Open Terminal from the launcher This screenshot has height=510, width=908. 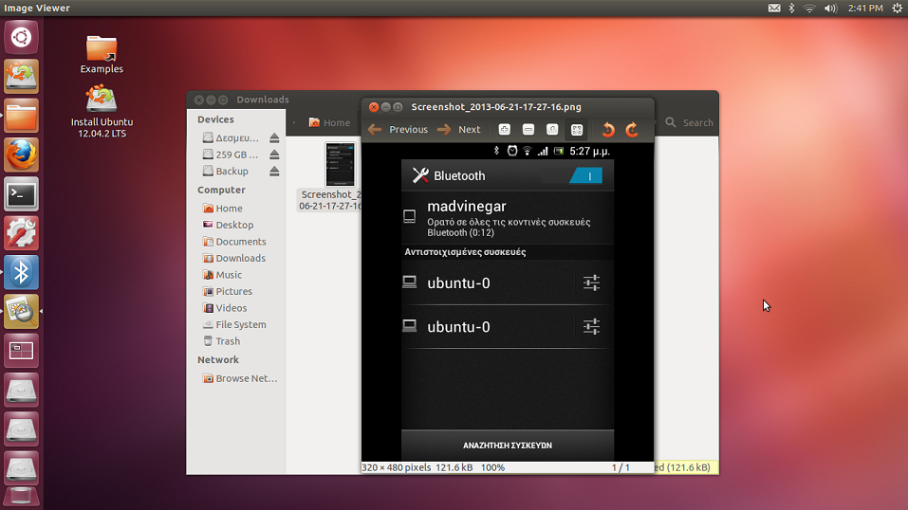pyautogui.click(x=21, y=194)
